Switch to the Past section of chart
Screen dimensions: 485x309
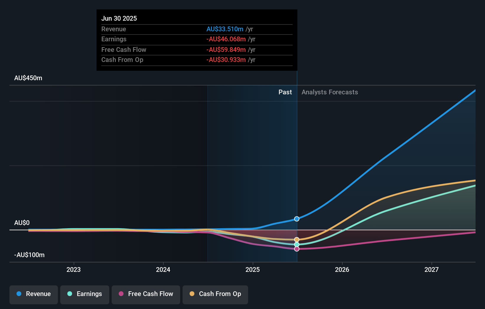point(285,92)
